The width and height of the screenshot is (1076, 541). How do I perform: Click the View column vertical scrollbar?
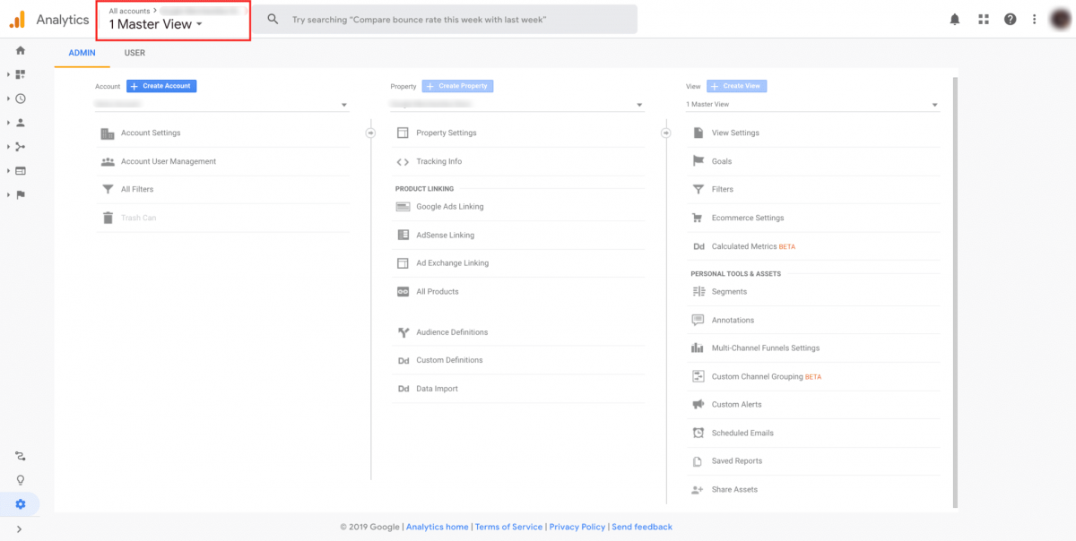point(955,291)
